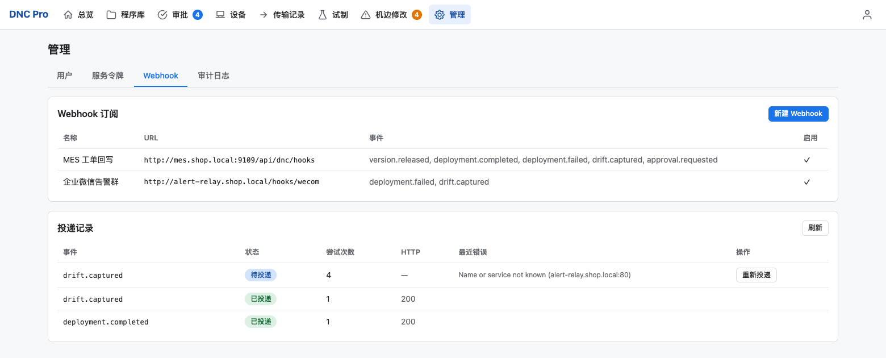Toggle enabled checkmark for MES 工单回写

click(x=806, y=160)
